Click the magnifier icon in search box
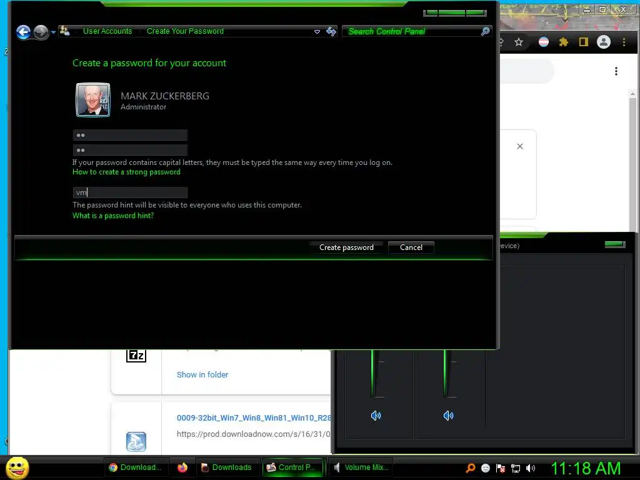Screen dimensions: 640x480 (x=485, y=31)
